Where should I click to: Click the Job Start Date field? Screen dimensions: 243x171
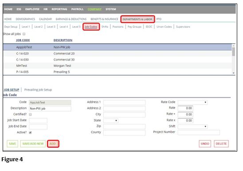38,120
